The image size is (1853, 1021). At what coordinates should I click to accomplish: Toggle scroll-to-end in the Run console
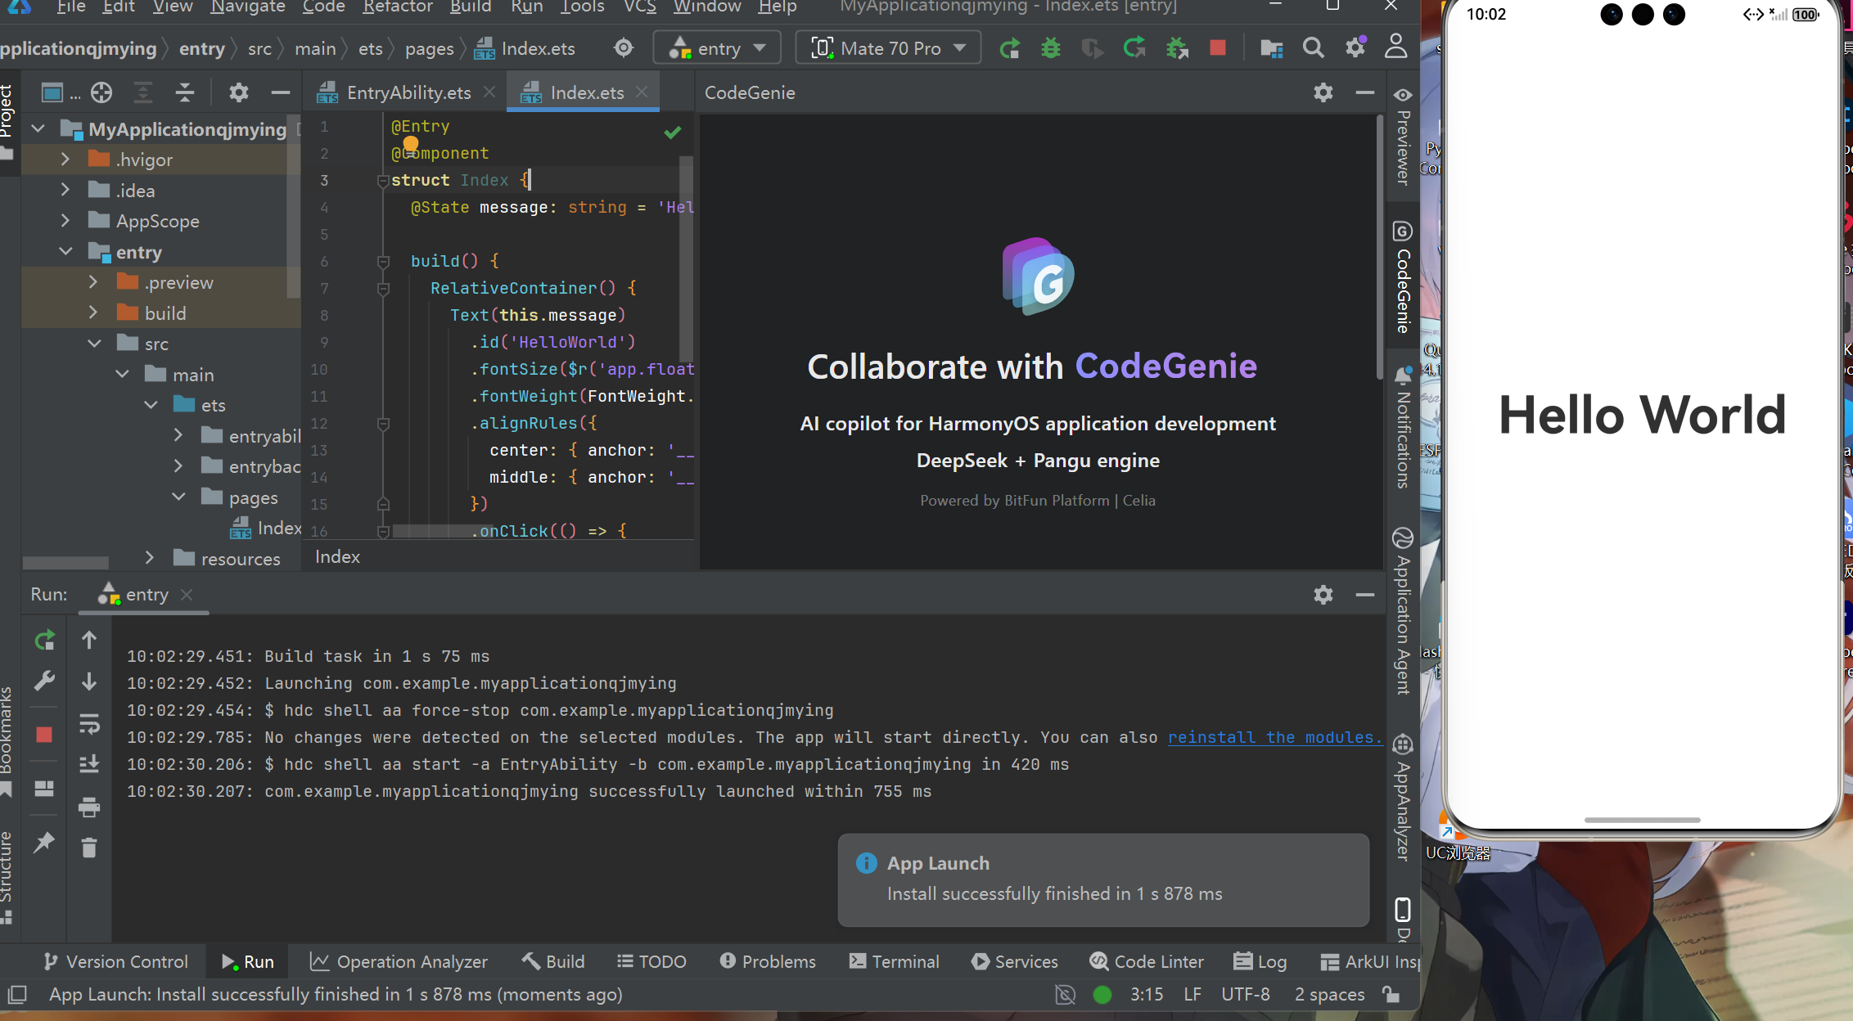point(89,764)
